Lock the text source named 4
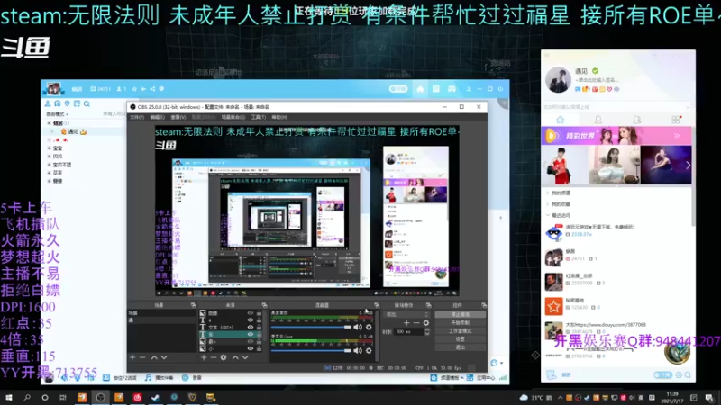721x405 pixels. [259, 320]
